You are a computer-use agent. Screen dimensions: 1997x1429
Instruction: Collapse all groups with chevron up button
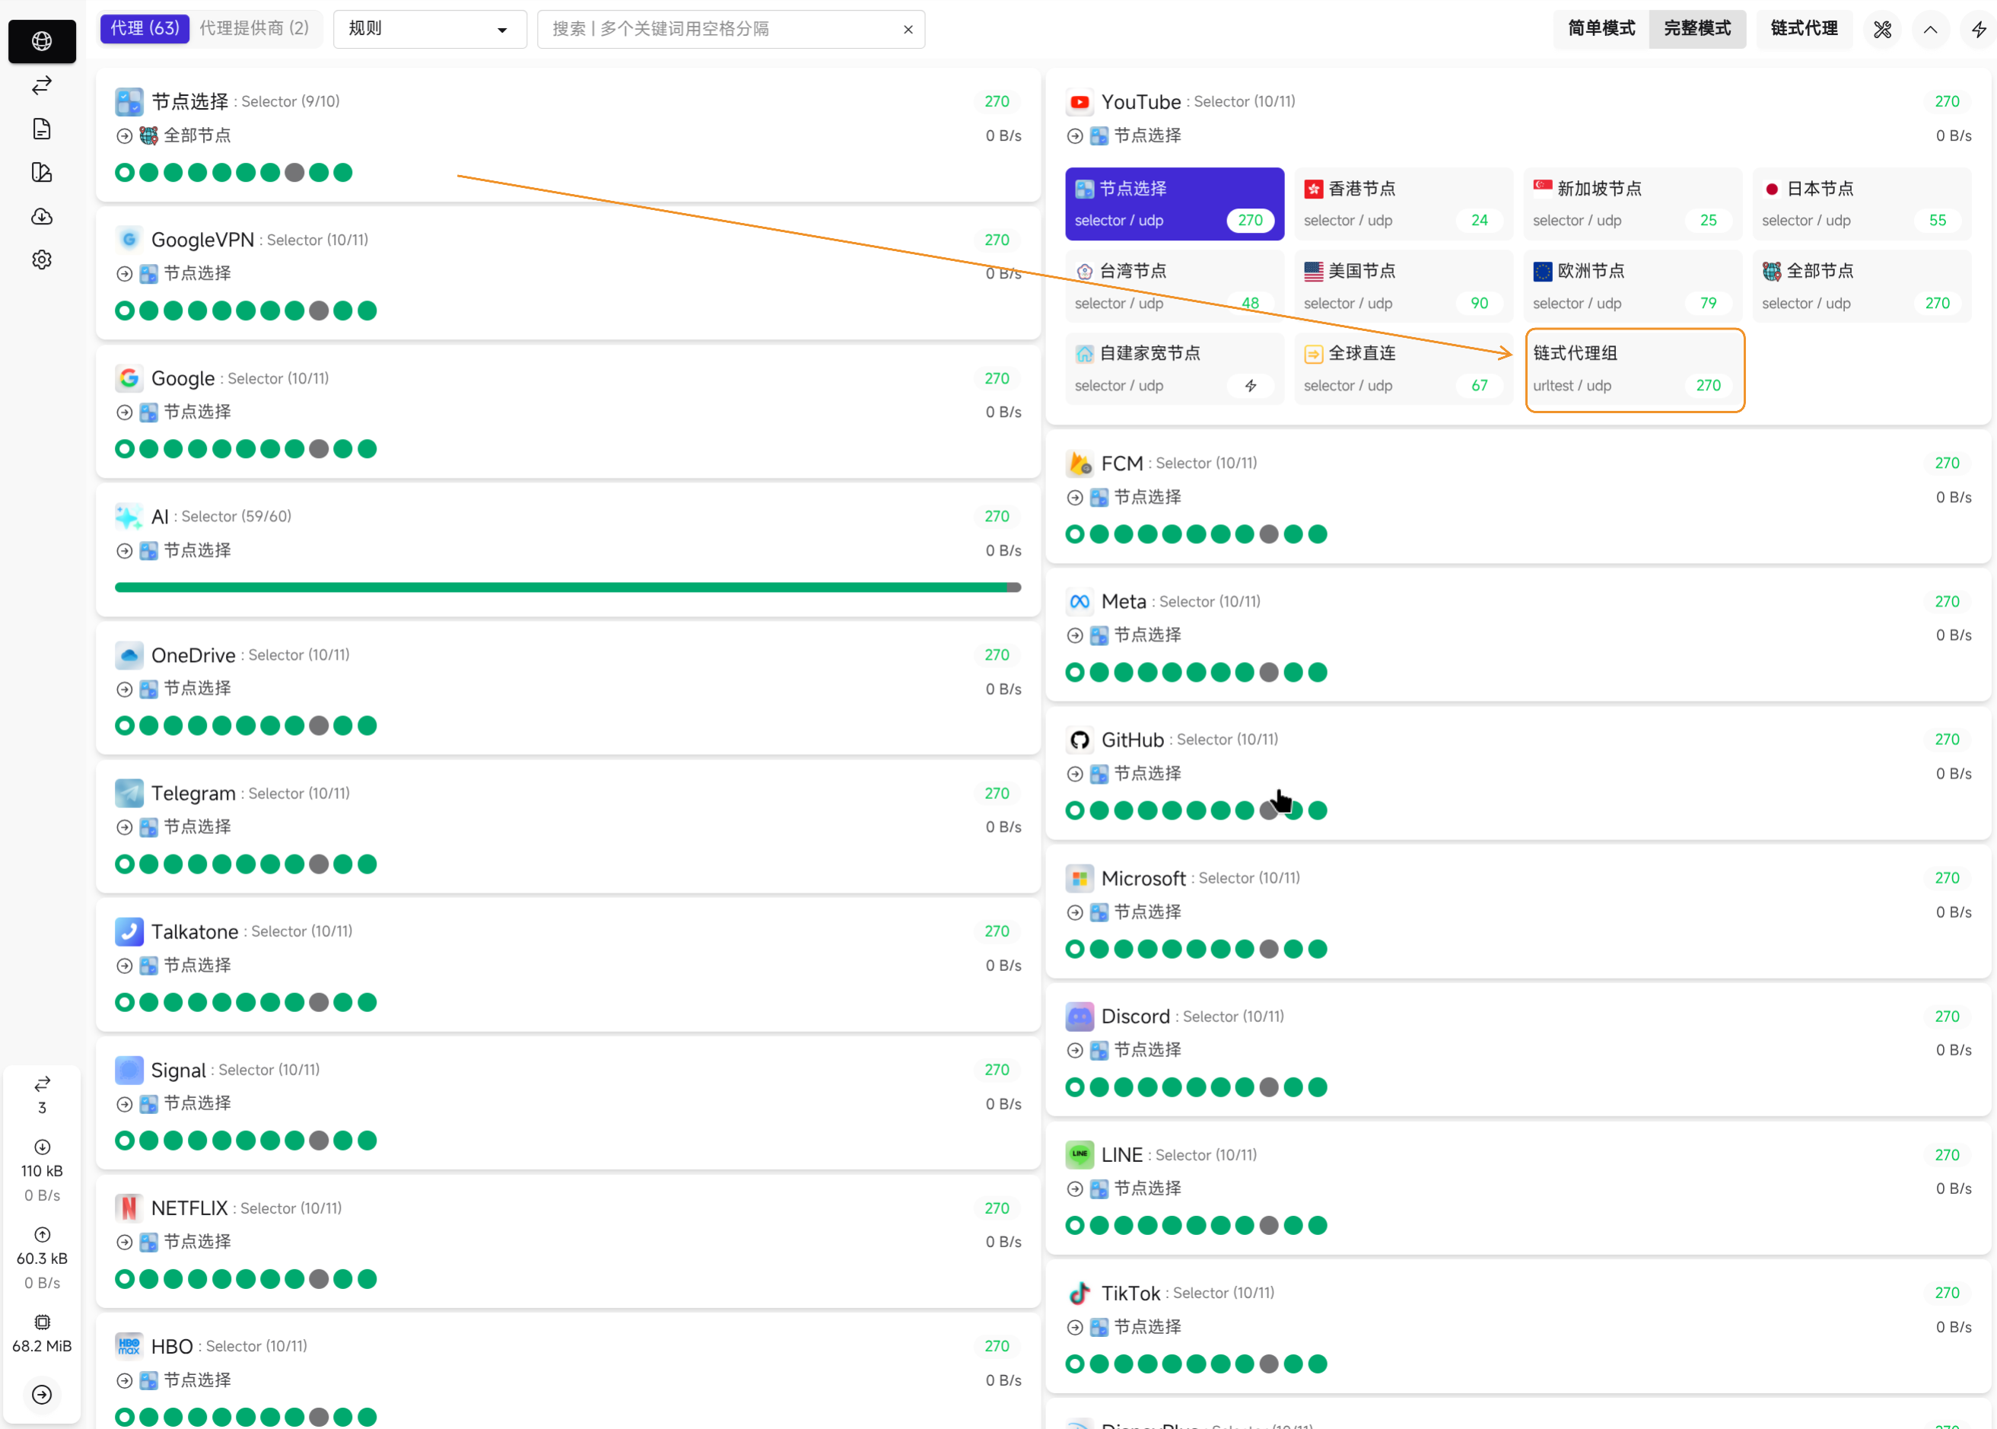[x=1930, y=29]
